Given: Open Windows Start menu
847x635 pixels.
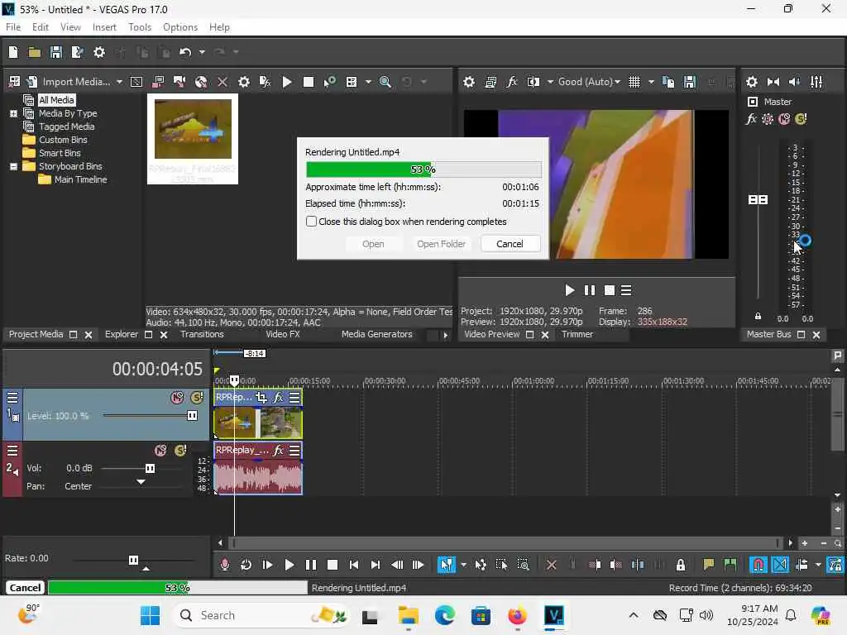Looking at the screenshot, I should [x=151, y=615].
